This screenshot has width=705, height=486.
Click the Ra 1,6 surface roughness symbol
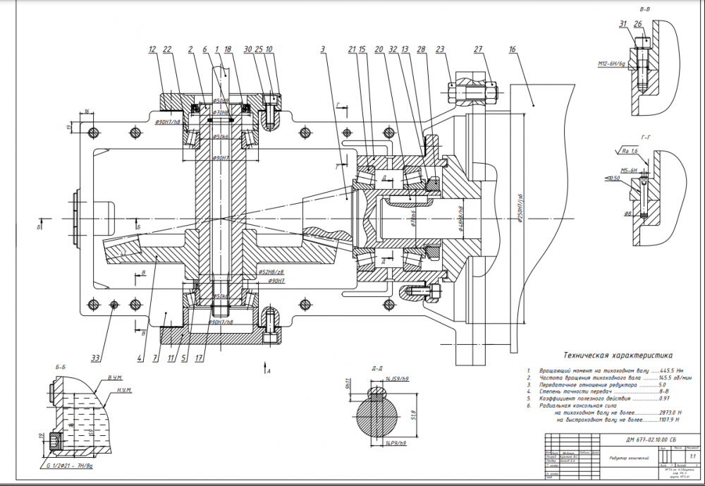click(629, 151)
